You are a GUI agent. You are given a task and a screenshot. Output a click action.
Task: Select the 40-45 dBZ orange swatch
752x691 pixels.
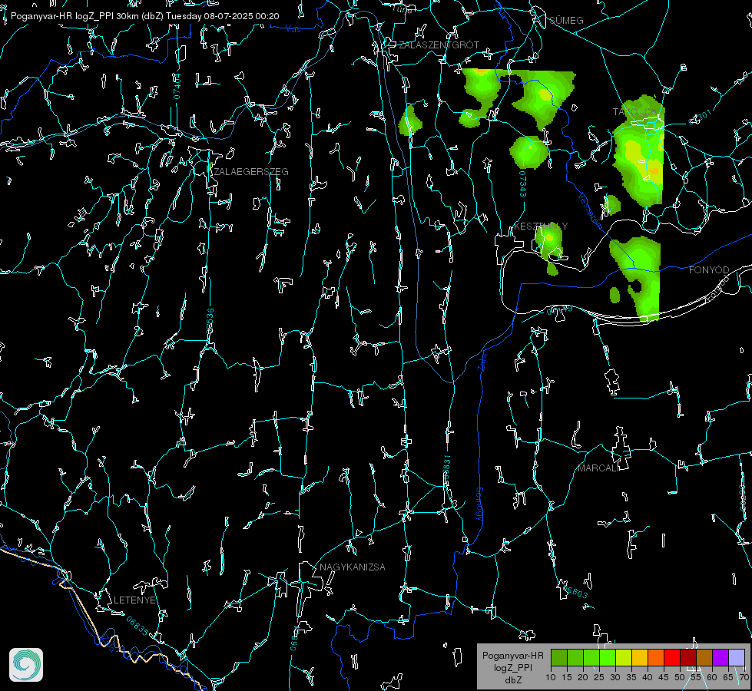pyautogui.click(x=656, y=657)
